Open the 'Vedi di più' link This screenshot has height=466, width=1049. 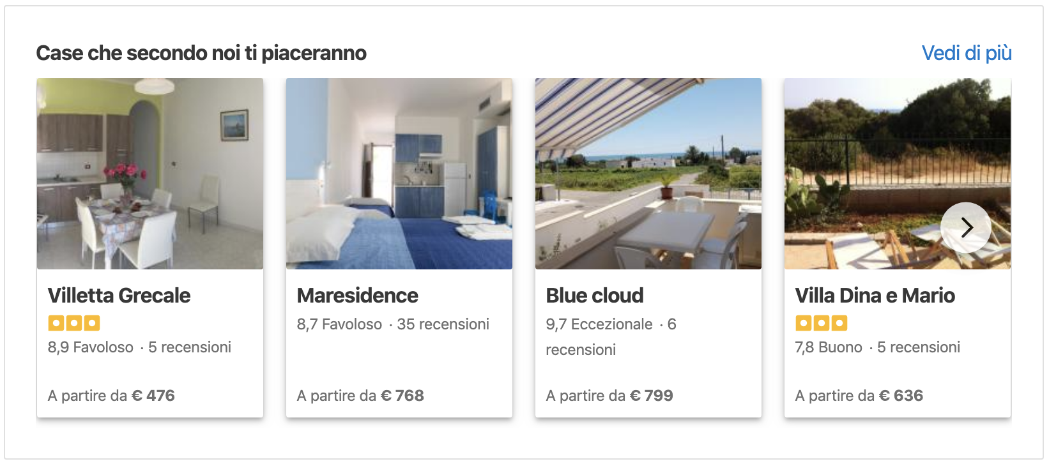pos(967,53)
